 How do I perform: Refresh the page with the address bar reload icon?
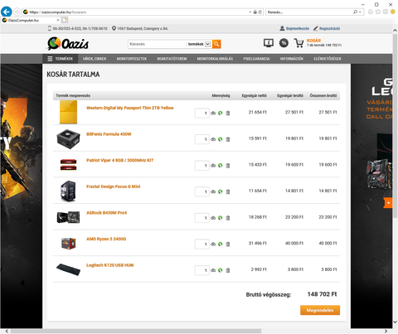tap(260, 12)
